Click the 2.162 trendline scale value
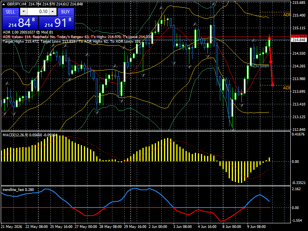This screenshot has height=231, width=308. pos(296,189)
